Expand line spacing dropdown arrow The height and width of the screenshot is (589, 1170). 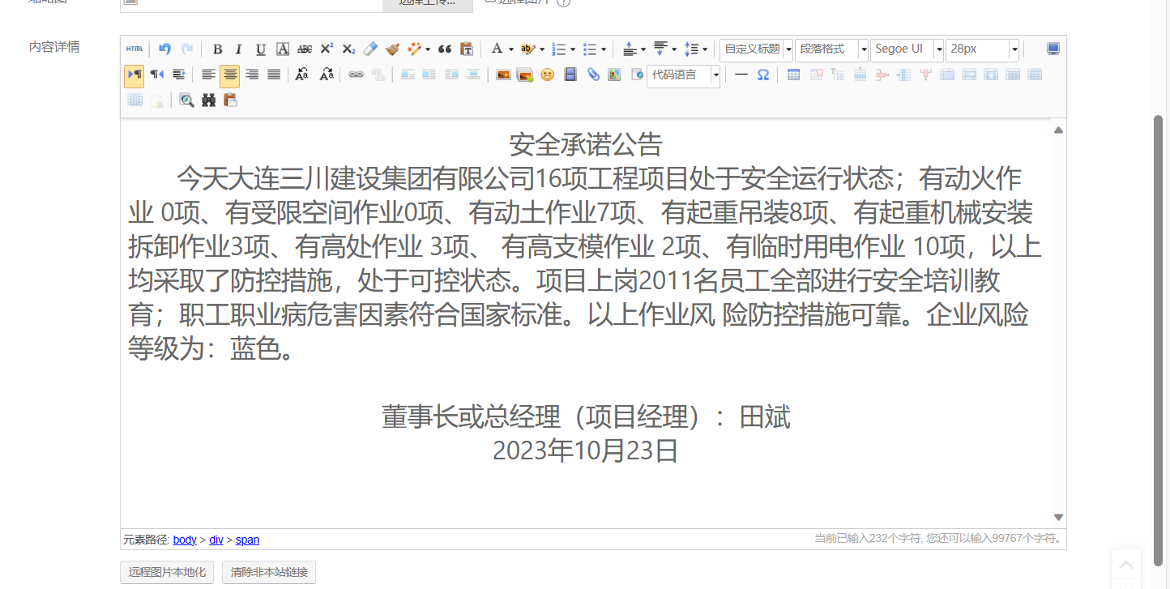pyautogui.click(x=704, y=49)
